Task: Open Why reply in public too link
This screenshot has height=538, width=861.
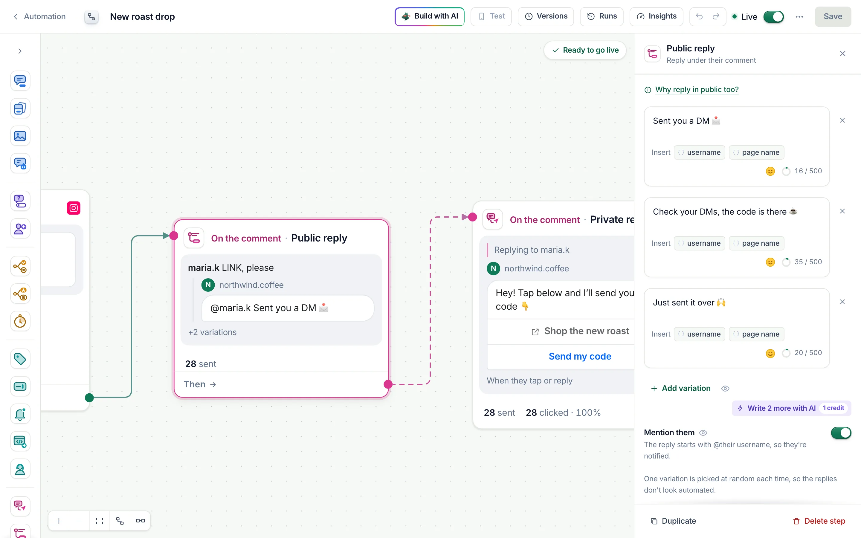Action: pos(697,90)
